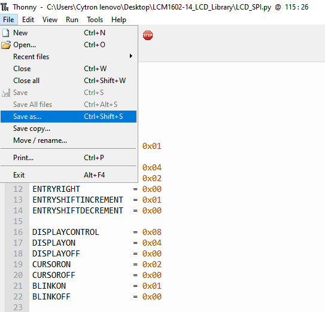Open the Edit menu

pos(28,20)
